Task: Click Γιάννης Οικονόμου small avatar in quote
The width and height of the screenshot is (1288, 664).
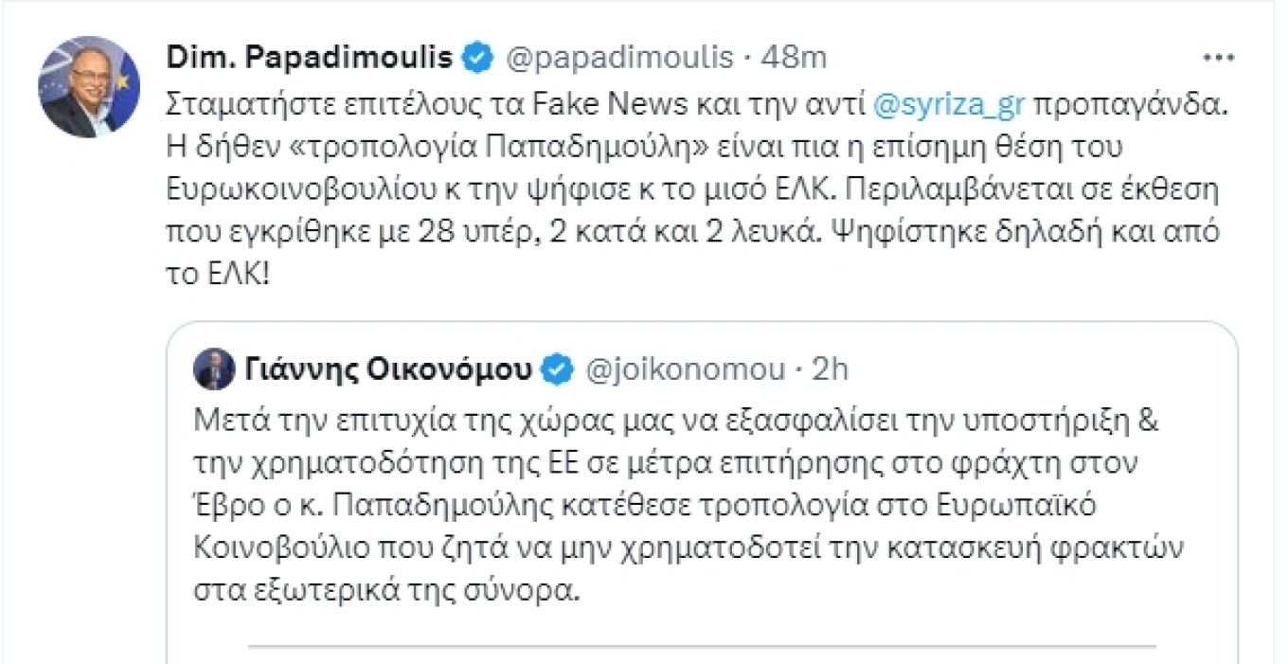Action: (215, 369)
